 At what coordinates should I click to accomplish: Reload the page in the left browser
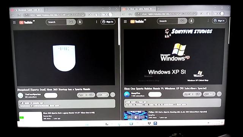[x=19, y=15]
